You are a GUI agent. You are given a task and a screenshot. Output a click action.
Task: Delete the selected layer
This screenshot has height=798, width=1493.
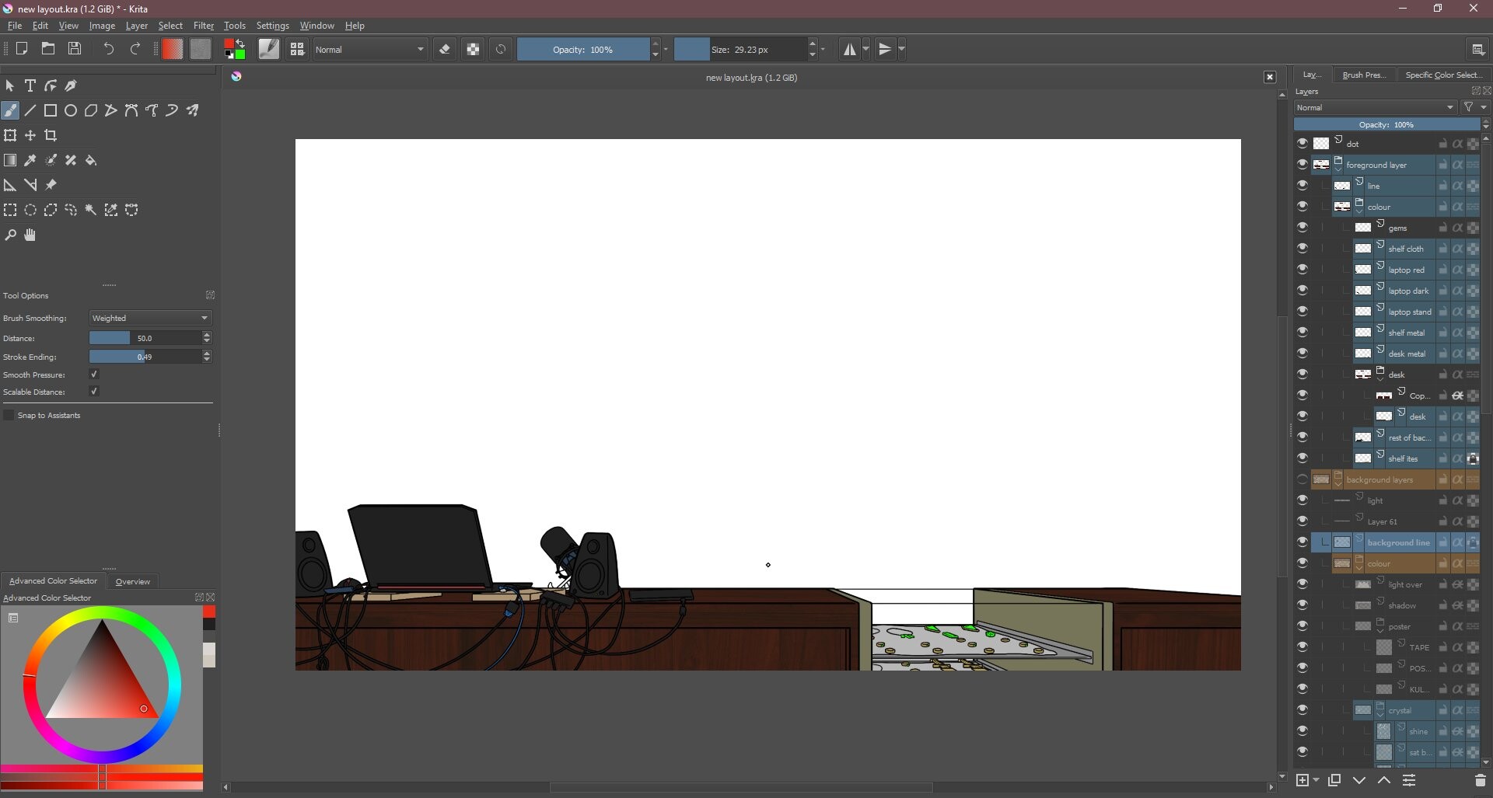(x=1479, y=780)
